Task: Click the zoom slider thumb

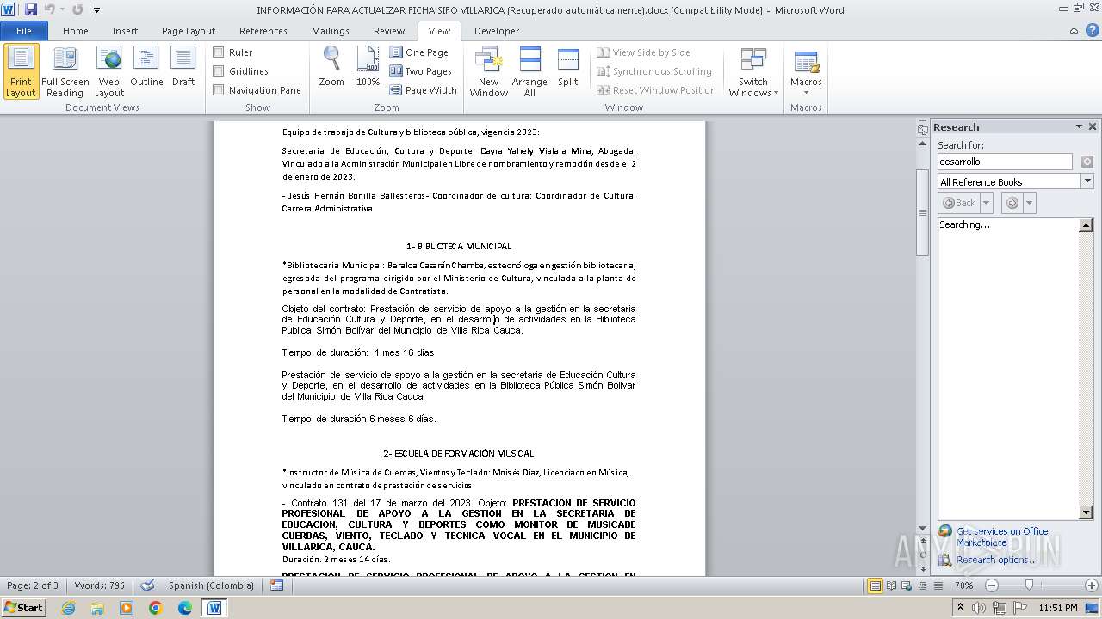Action: point(1029,585)
